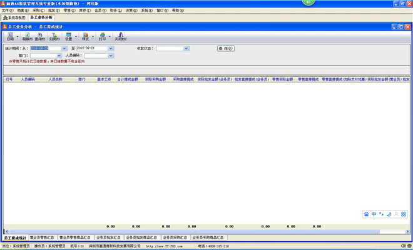This screenshot has height=250, width=413.
Task: Open the 样式 style toolbar icon
Action: click(x=86, y=37)
